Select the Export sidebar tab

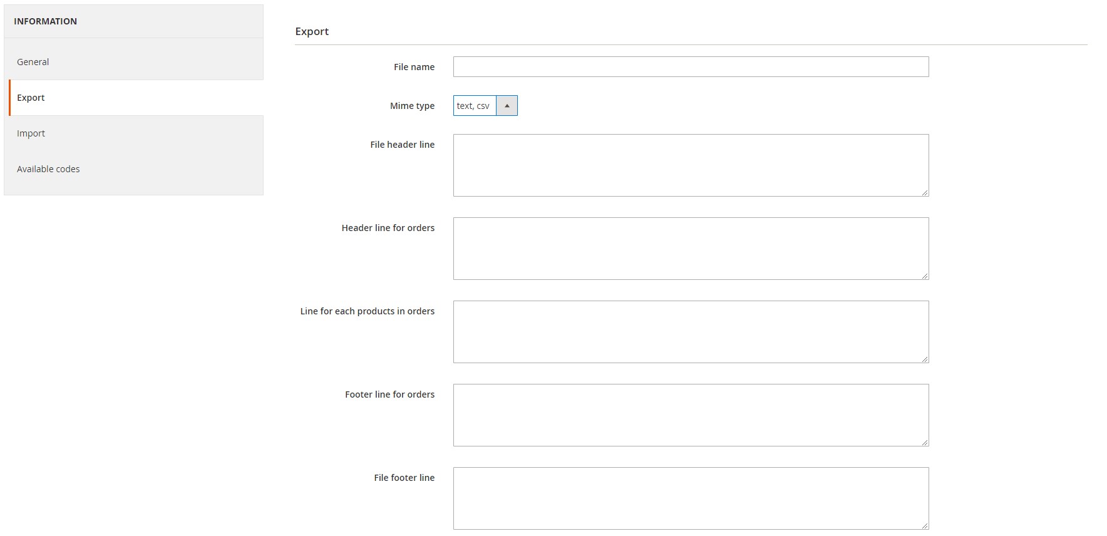tap(31, 98)
